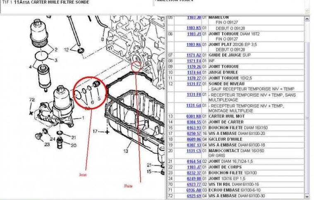Click 'MONTAGE MULTIPLEXE' description line
Viewport: 314px width, 200px height.
(231, 111)
